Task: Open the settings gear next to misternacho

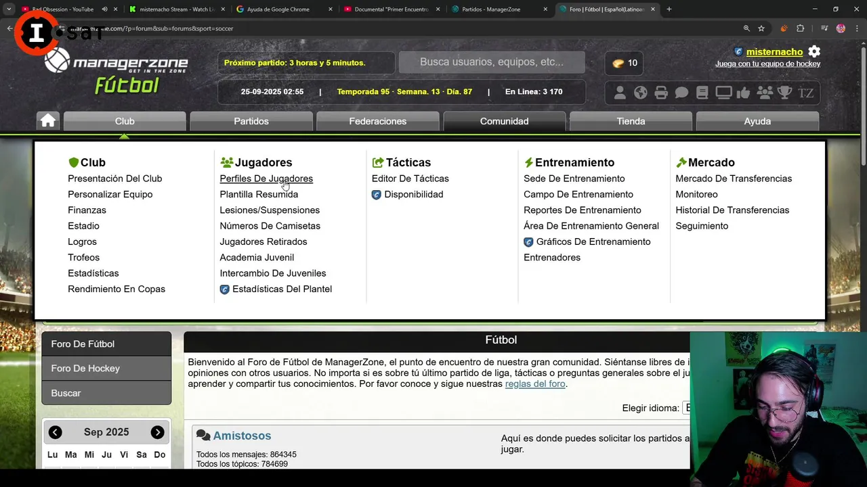Action: point(814,52)
